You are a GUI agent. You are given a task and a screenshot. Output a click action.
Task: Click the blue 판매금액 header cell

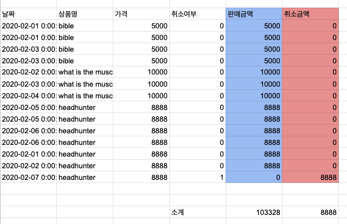click(x=254, y=14)
